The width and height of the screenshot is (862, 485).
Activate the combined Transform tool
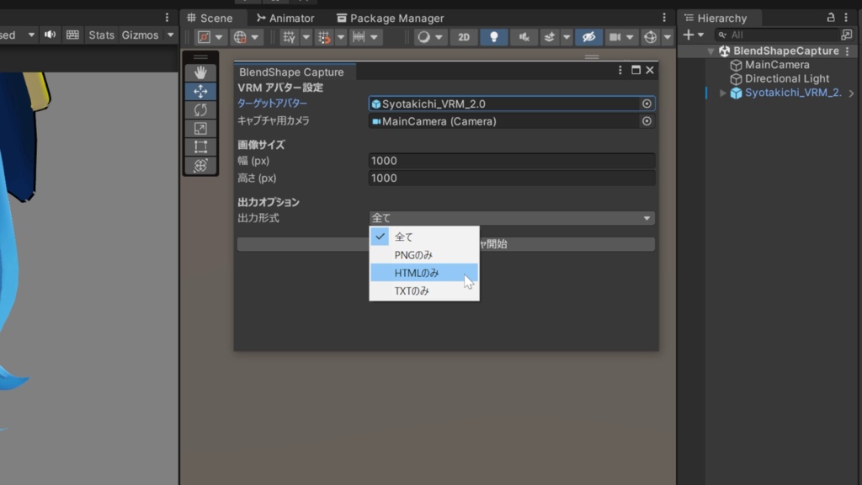pos(200,165)
